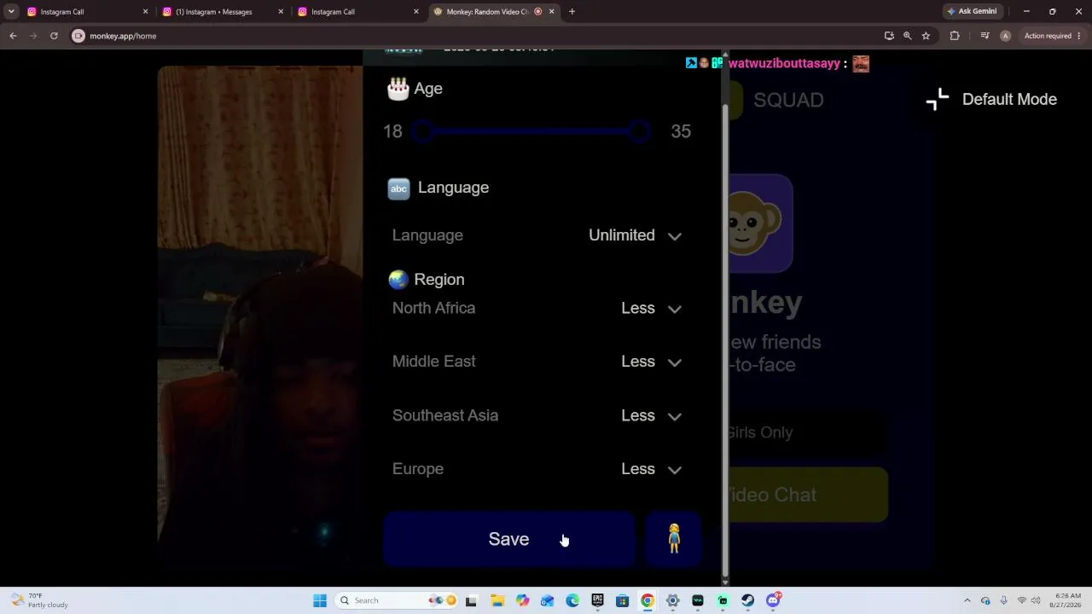
Task: Open the microphone tray icon
Action: point(1003,600)
